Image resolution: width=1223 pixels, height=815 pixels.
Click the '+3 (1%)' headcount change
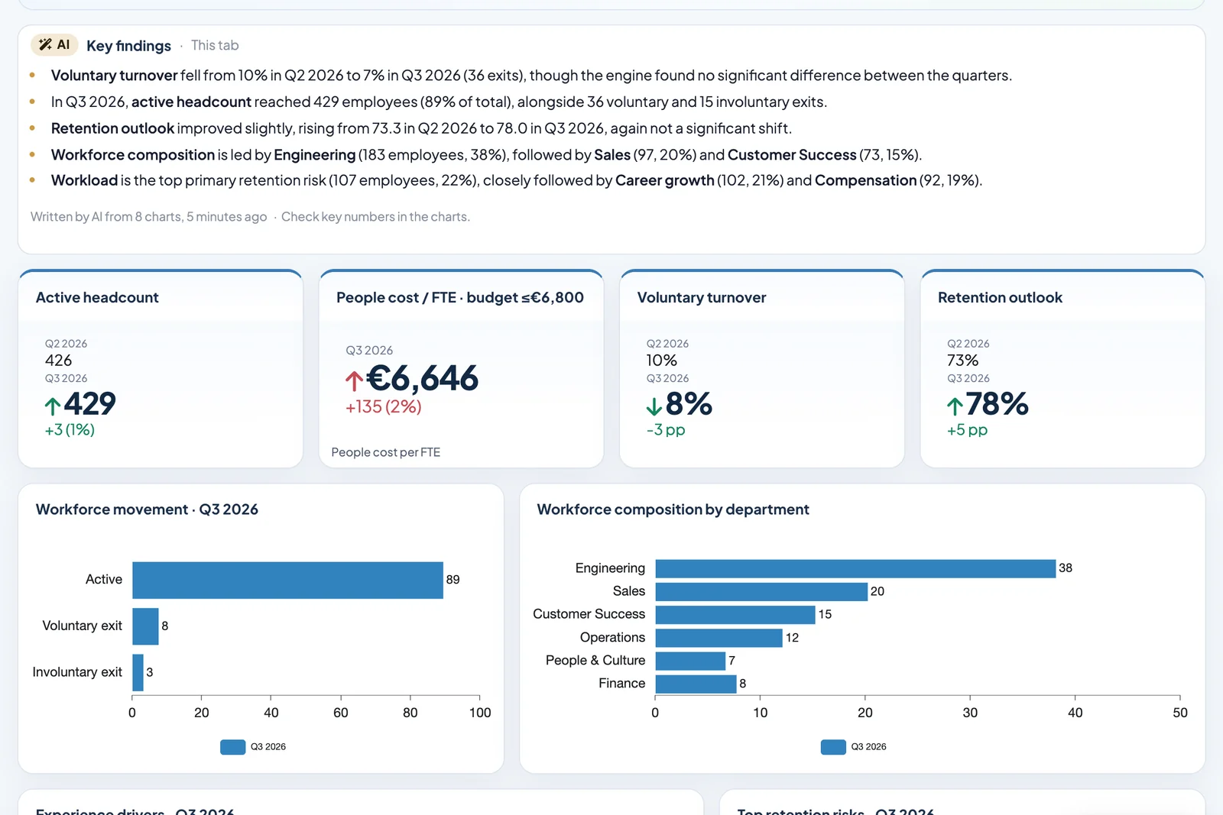pyautogui.click(x=70, y=430)
